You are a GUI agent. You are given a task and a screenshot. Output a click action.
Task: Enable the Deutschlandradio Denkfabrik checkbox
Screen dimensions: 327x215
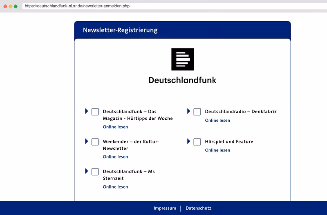(197, 112)
